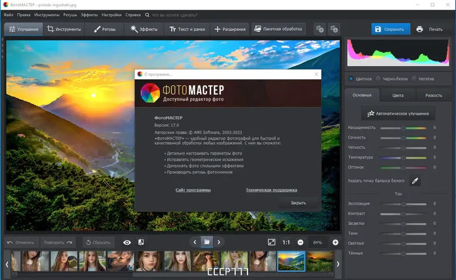This screenshot has width=456, height=280.
Task: Open the Ретушь toolbar section
Action: pyautogui.click(x=105, y=29)
